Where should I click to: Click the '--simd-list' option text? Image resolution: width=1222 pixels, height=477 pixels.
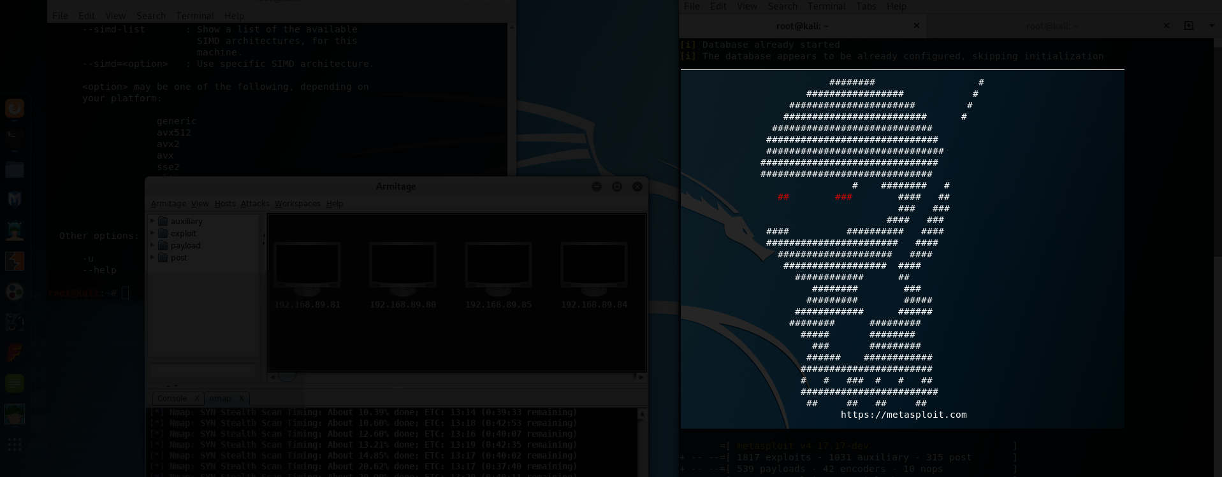[113, 29]
